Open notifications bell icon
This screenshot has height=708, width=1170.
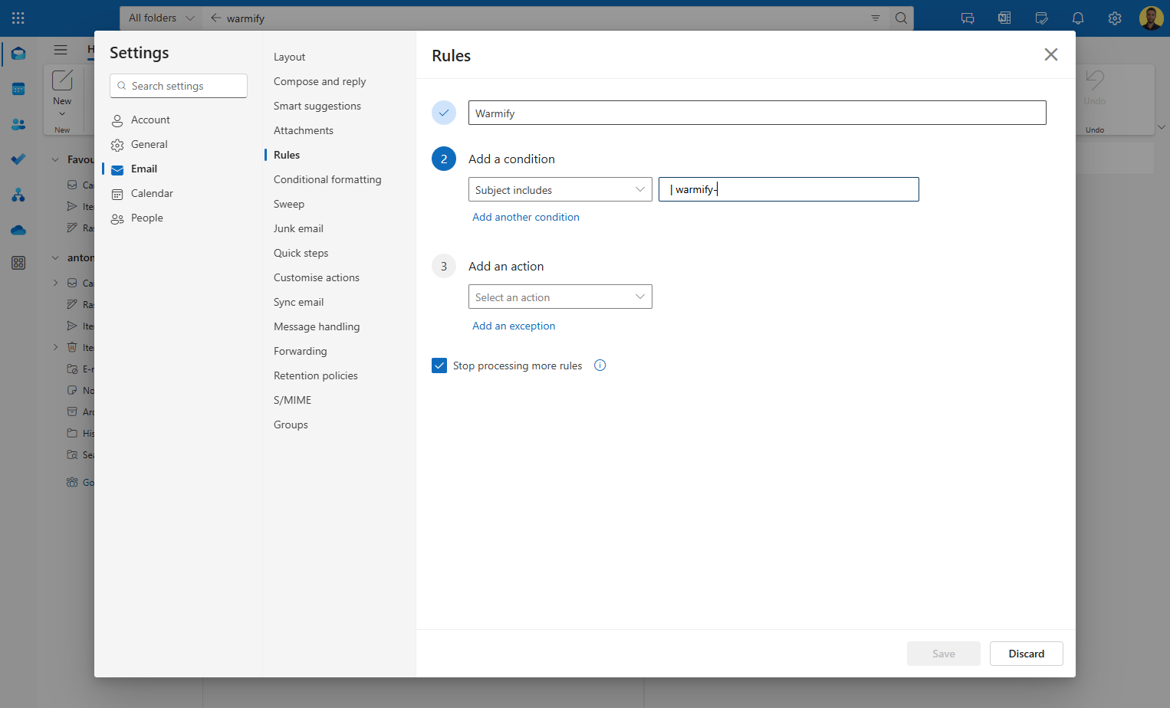(x=1078, y=18)
